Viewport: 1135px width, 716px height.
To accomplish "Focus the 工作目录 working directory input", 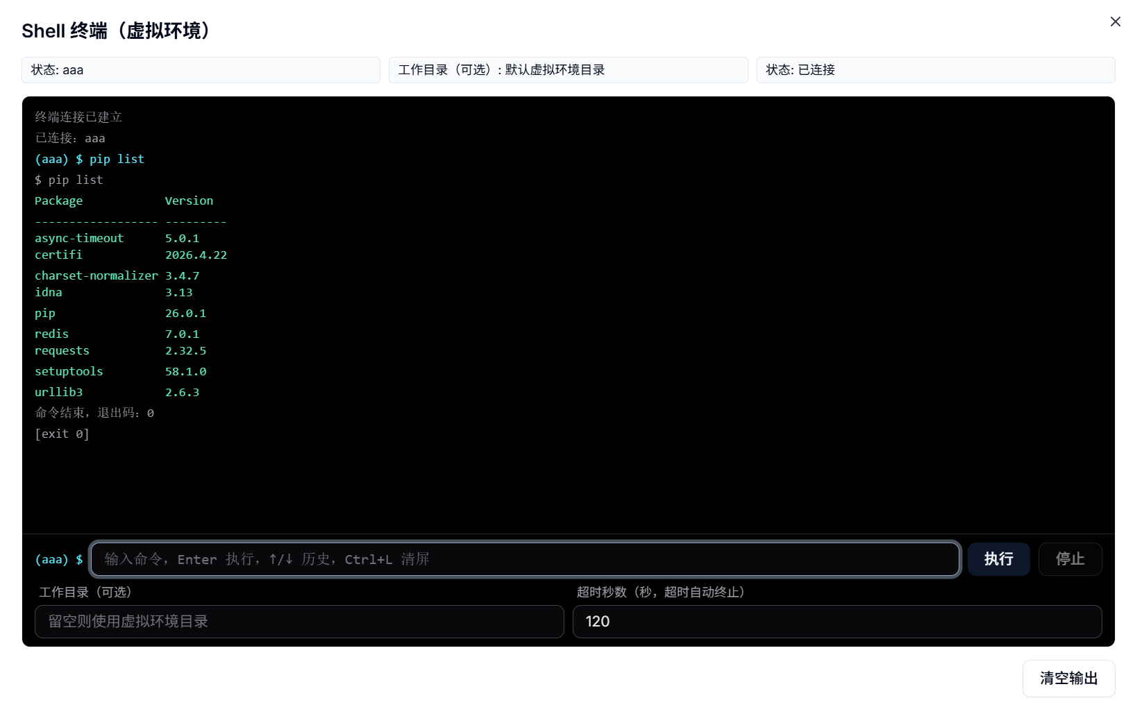I will tap(299, 622).
